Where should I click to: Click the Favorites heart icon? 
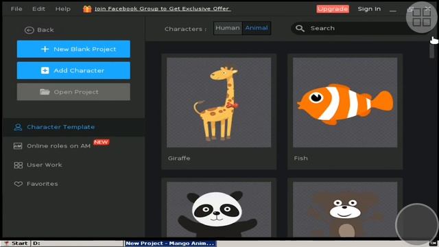point(19,184)
